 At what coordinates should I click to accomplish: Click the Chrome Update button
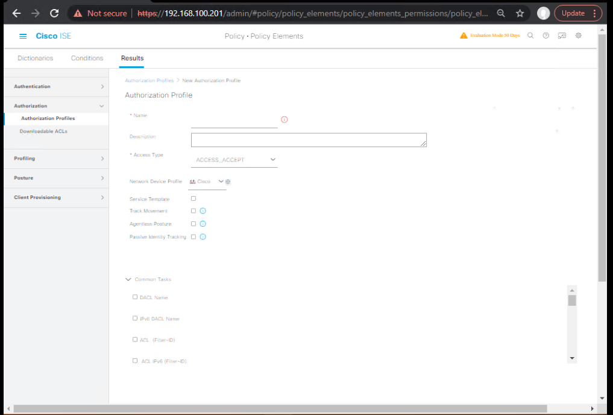[578, 13]
